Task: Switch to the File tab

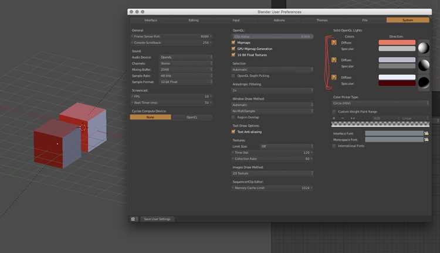Action: [x=365, y=20]
